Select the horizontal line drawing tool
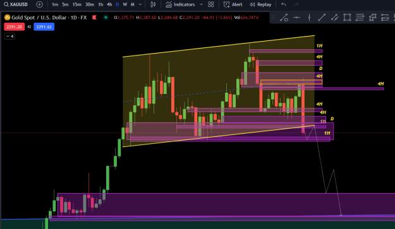This screenshot has height=229, width=395. tap(297, 17)
